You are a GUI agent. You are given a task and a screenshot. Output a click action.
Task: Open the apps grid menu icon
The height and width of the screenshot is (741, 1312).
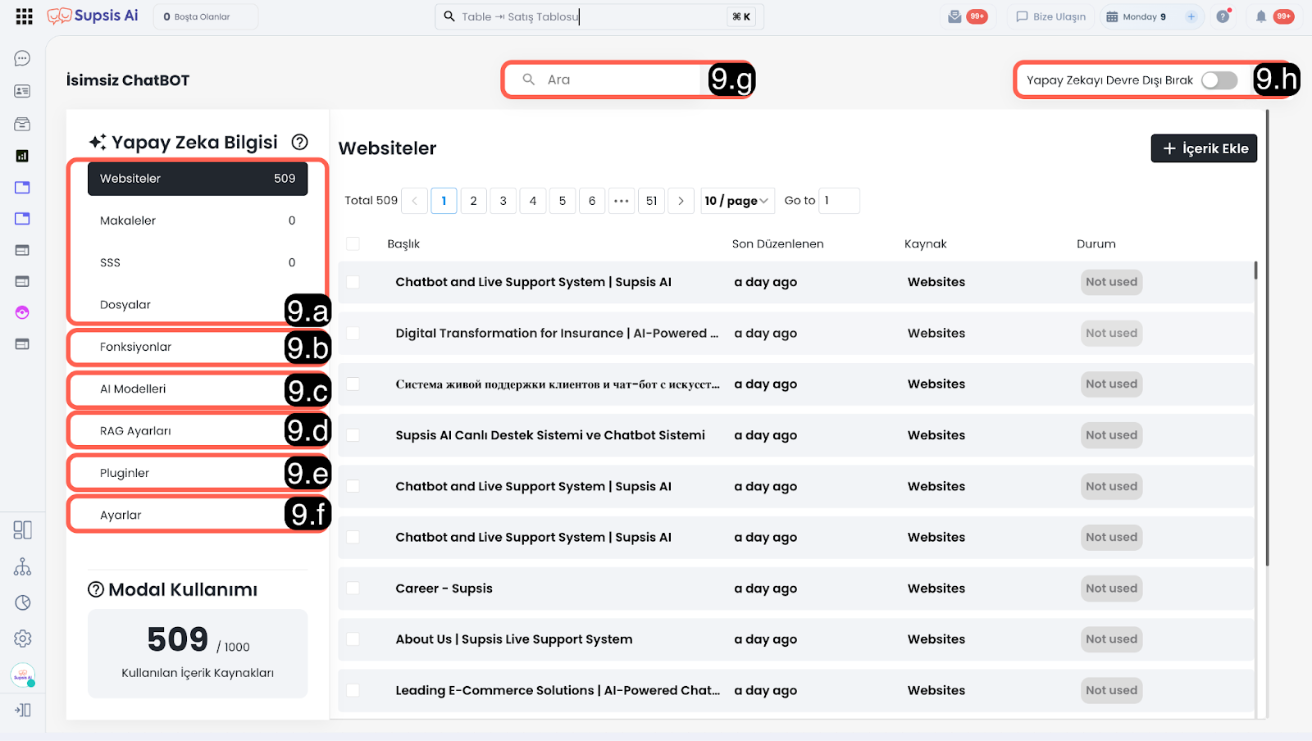(24, 16)
